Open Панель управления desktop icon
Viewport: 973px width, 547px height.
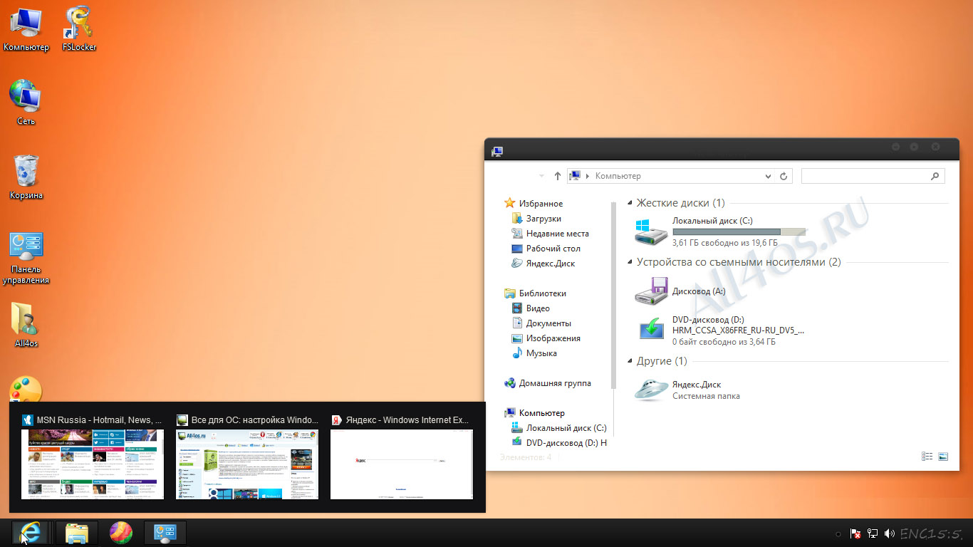click(26, 258)
